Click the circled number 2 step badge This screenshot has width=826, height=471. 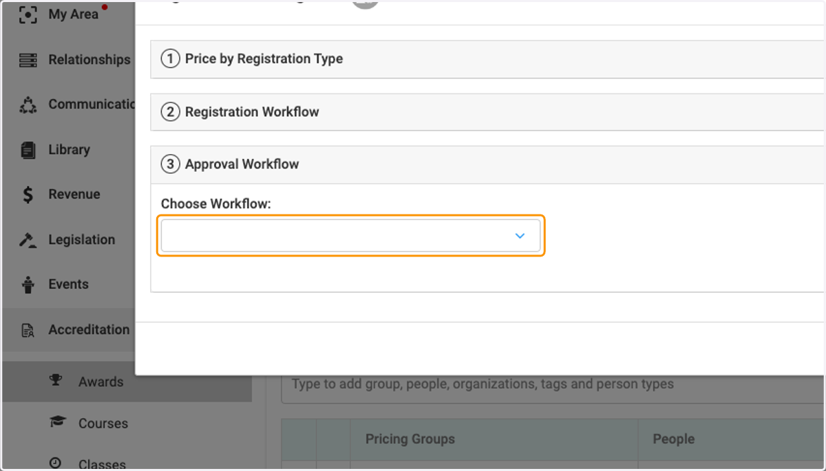point(170,112)
